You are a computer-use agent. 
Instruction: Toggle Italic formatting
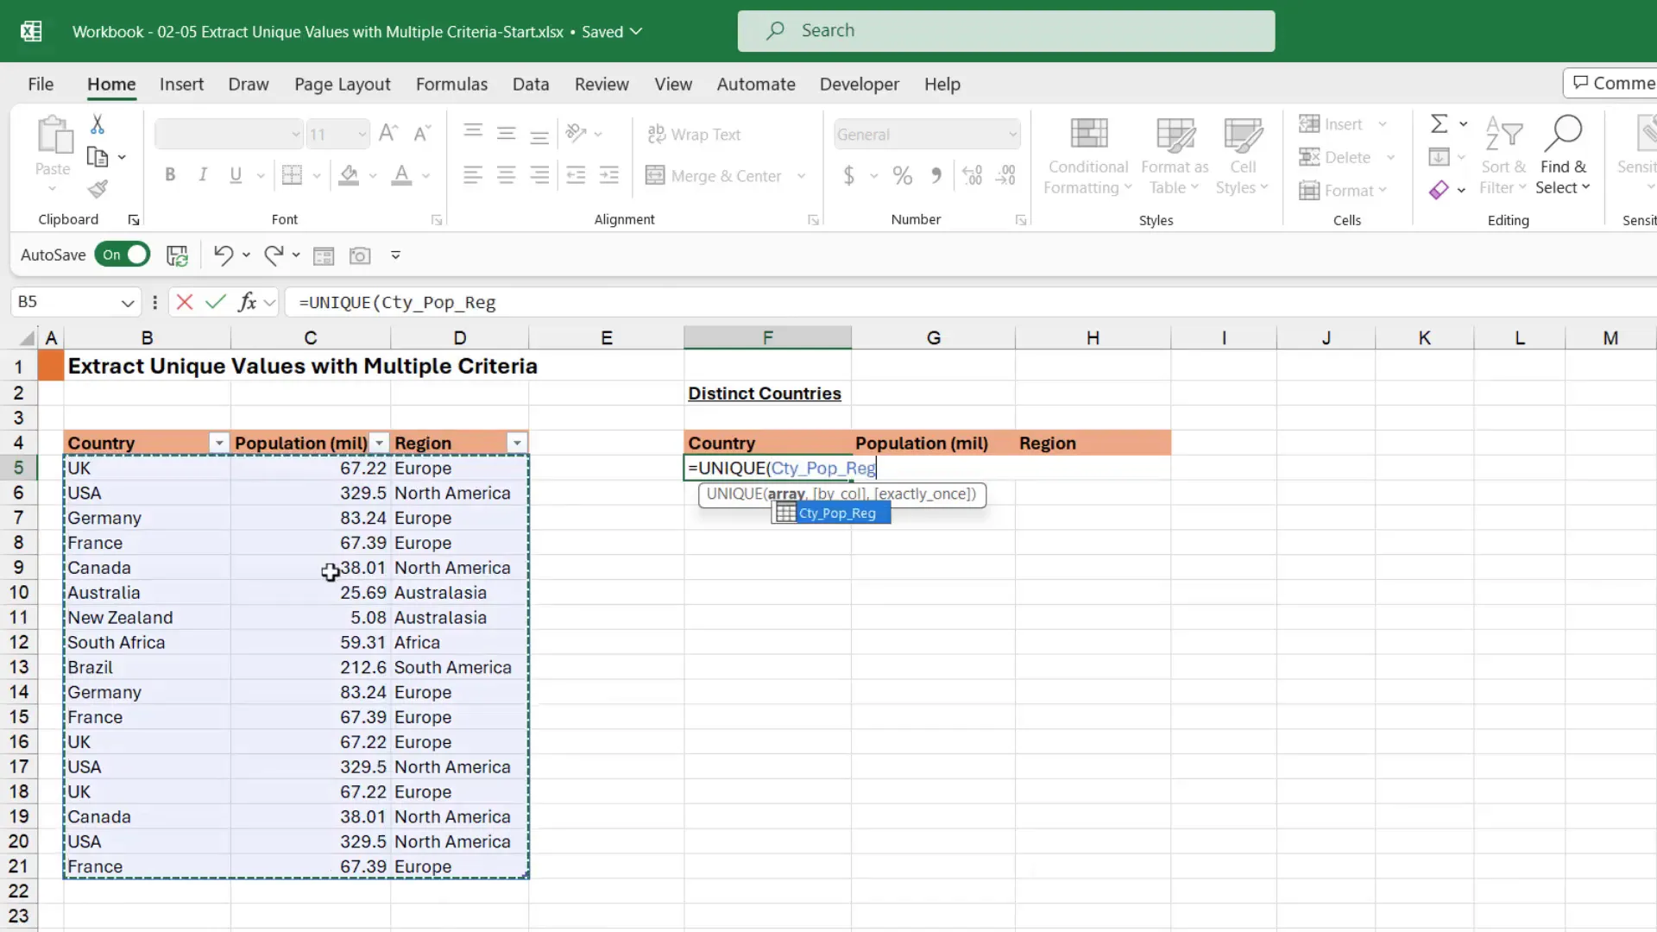coord(203,175)
